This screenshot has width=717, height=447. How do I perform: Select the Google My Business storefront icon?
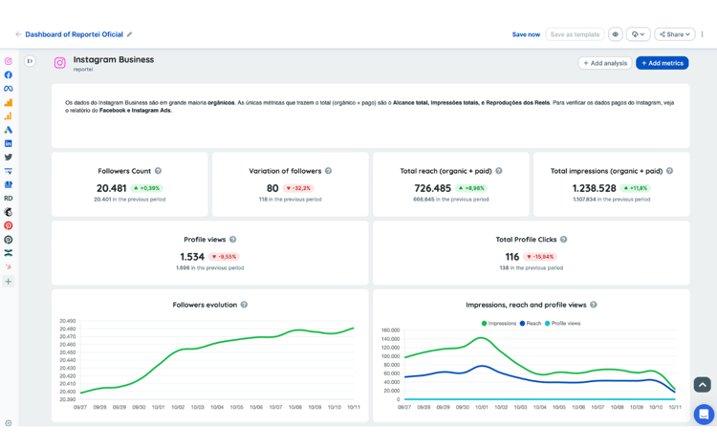(9, 184)
